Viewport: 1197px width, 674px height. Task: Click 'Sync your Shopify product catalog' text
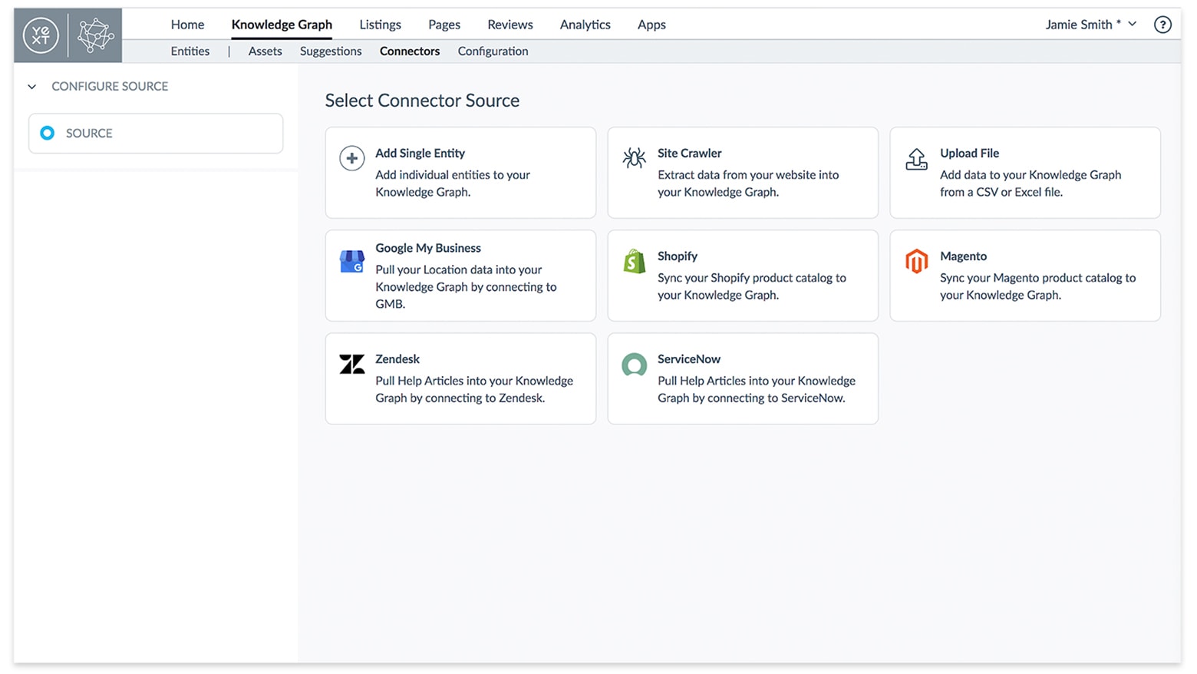(x=751, y=278)
